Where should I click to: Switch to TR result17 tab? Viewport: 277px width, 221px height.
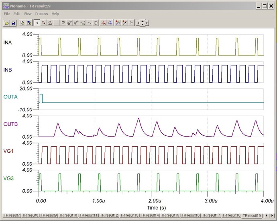(x=211, y=215)
